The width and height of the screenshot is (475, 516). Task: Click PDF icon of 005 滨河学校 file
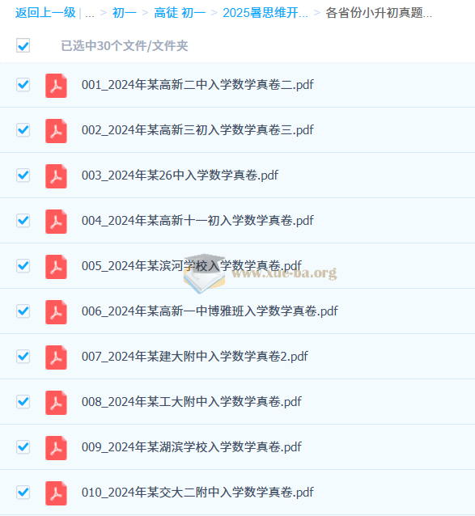(56, 267)
